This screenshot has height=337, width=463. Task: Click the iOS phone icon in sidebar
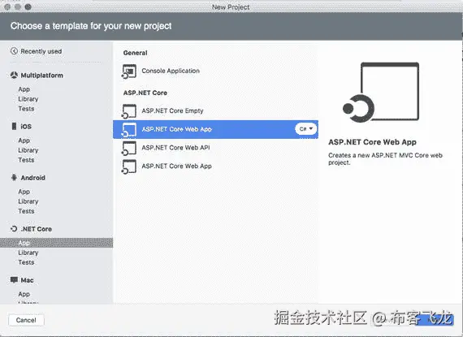tap(14, 127)
